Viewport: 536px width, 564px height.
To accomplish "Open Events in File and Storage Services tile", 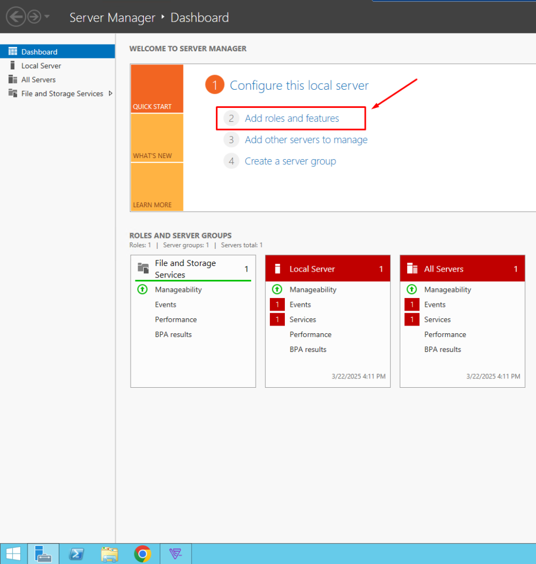I will click(165, 305).
